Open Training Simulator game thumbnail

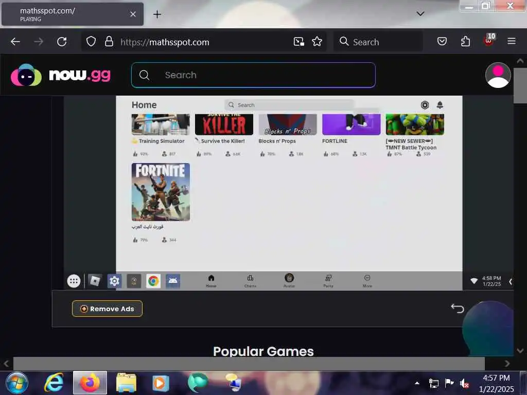tap(161, 124)
